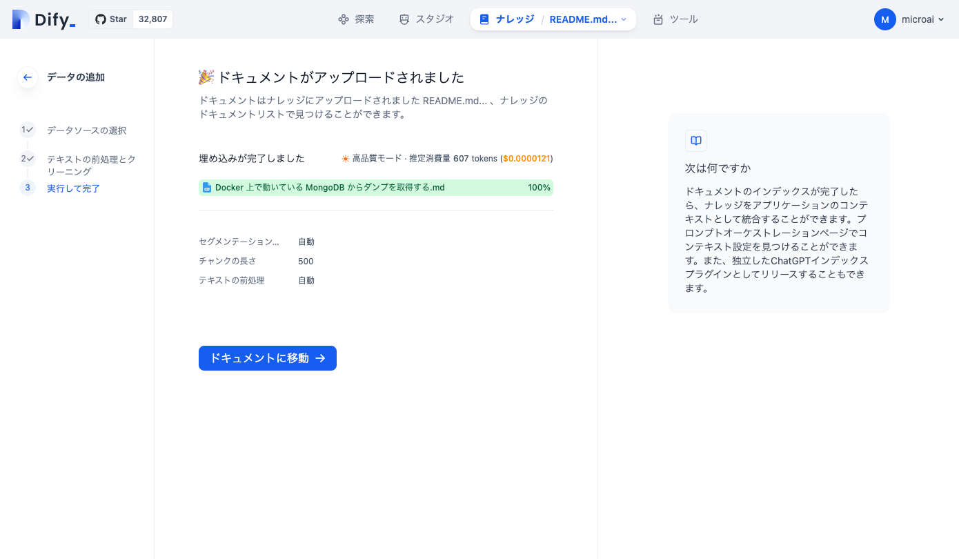
Task: Click the チャンクの長さ value 500
Action: tap(306, 262)
